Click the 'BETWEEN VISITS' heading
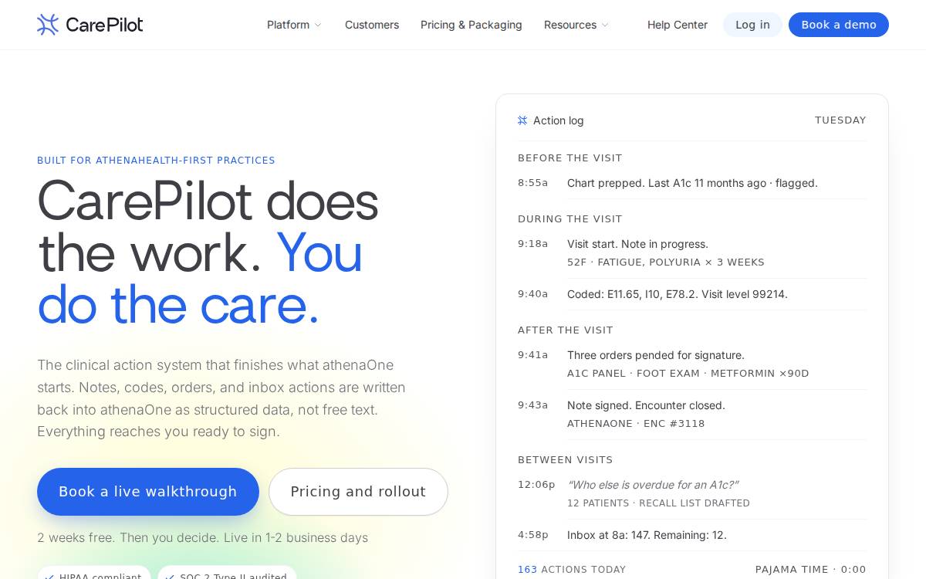The height and width of the screenshot is (579, 926). (566, 460)
